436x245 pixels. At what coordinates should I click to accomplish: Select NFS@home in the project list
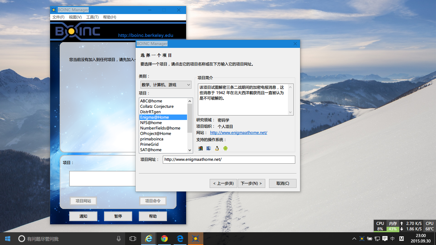(163, 123)
